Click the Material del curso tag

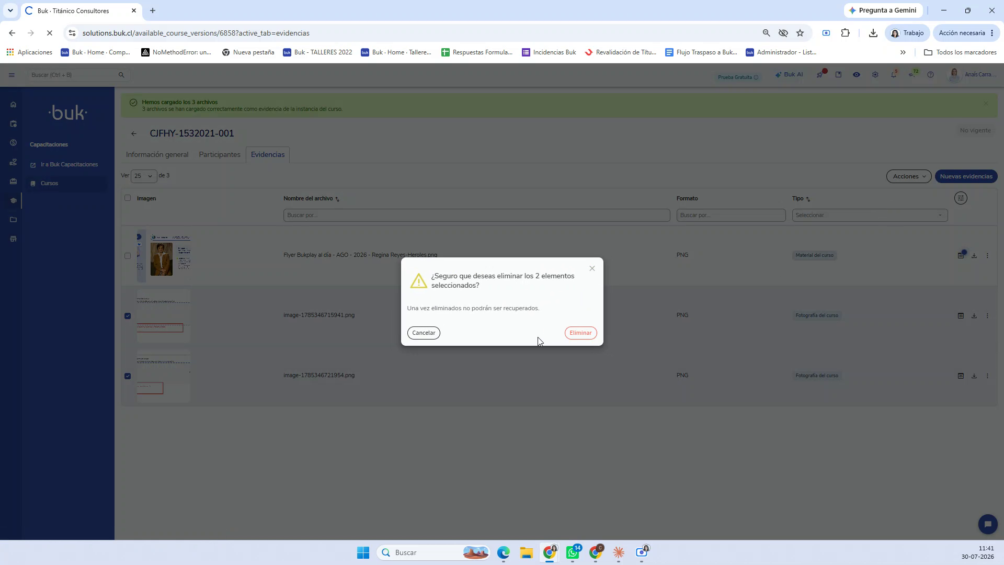(814, 256)
